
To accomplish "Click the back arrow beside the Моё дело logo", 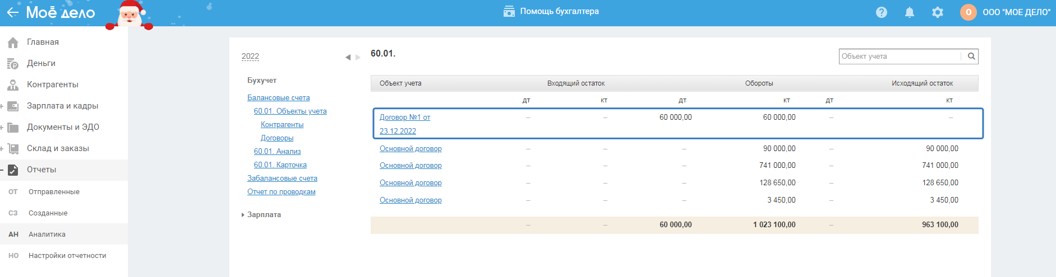I will [x=12, y=12].
